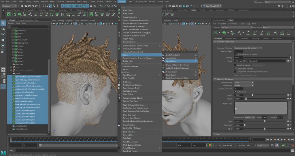This screenshot has width=295, height=156.
Task: Click the lock selection padlock icon
Action: click(91, 6)
